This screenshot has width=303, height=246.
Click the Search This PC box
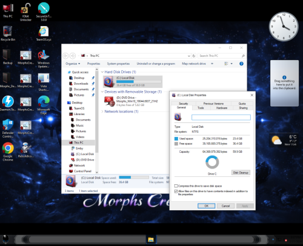pos(221,56)
